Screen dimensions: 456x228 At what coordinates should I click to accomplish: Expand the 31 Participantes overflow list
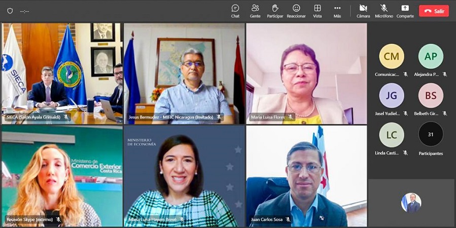pos(431,135)
